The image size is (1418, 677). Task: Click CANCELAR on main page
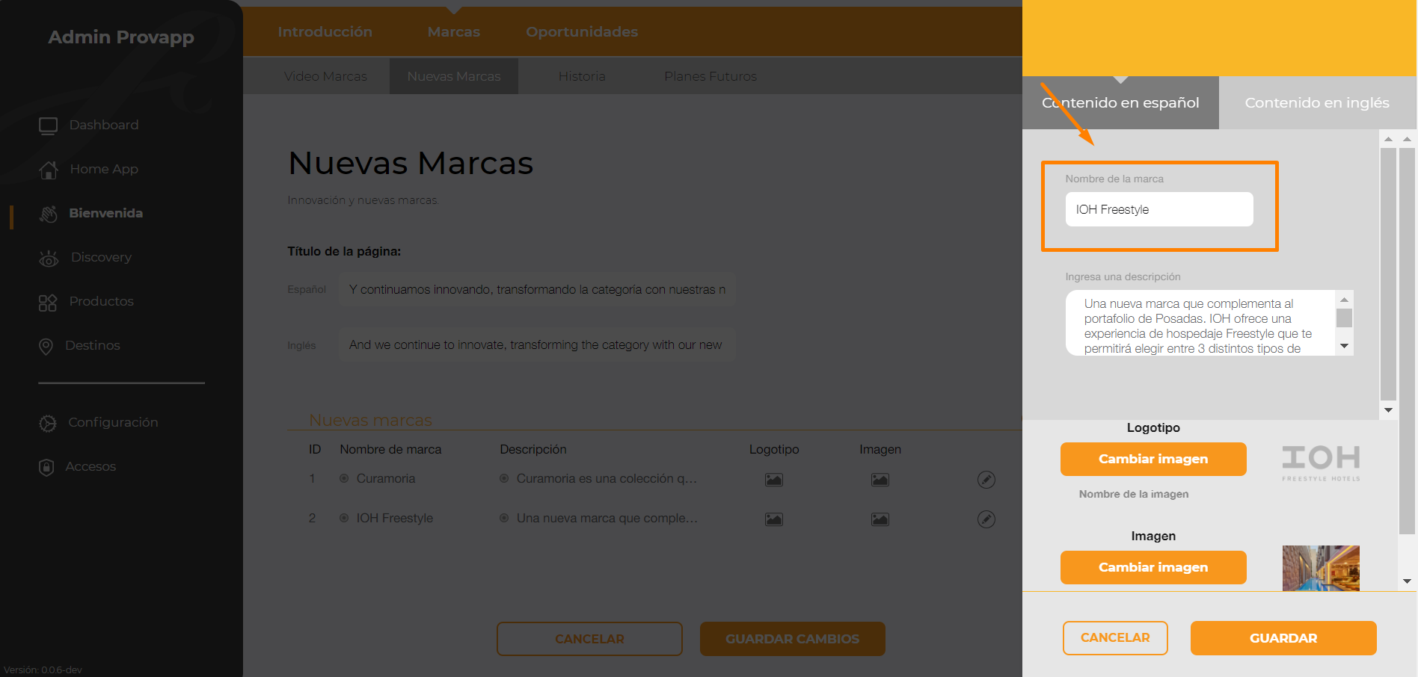[589, 639]
